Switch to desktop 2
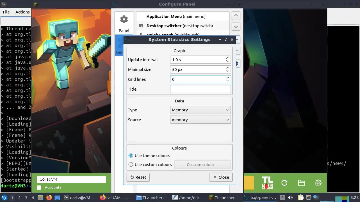 [x=19, y=198]
